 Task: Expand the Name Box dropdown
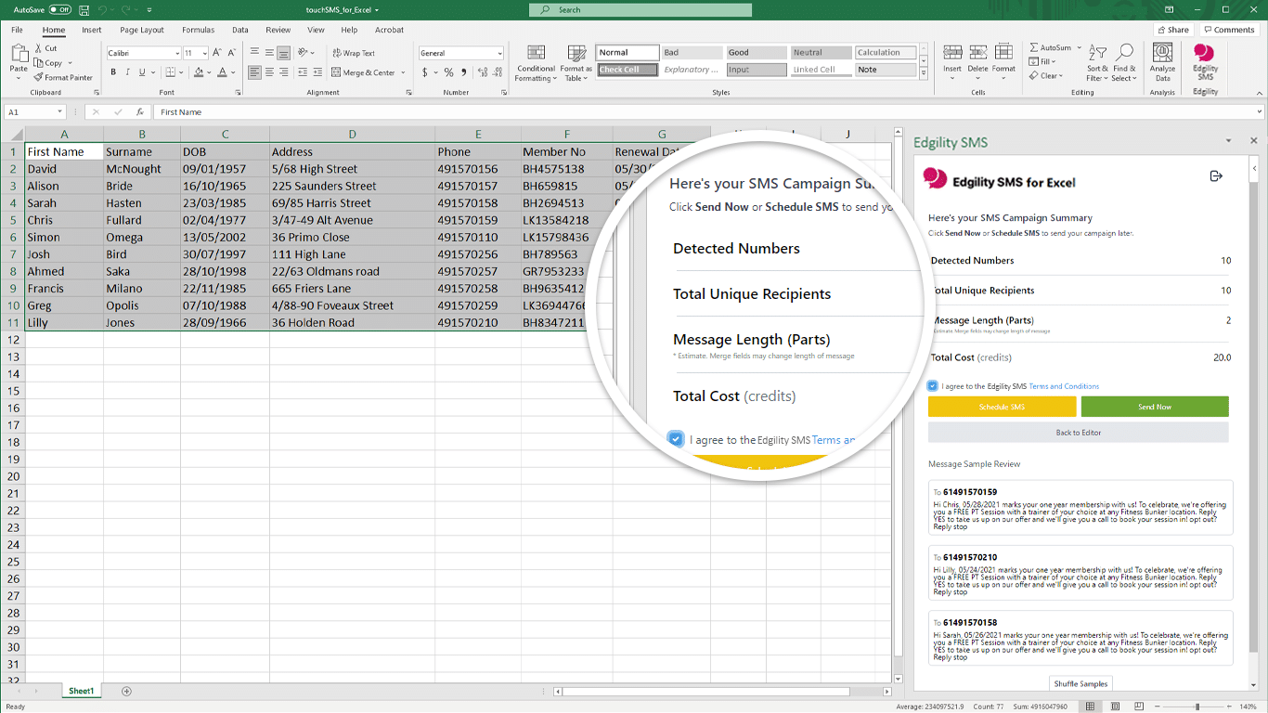click(59, 112)
